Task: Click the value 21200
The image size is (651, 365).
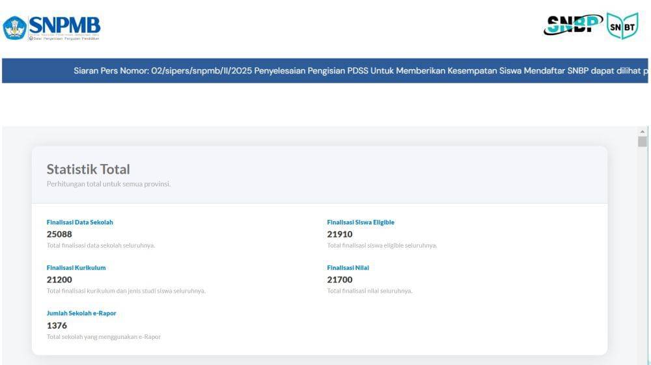Action: 59,280
